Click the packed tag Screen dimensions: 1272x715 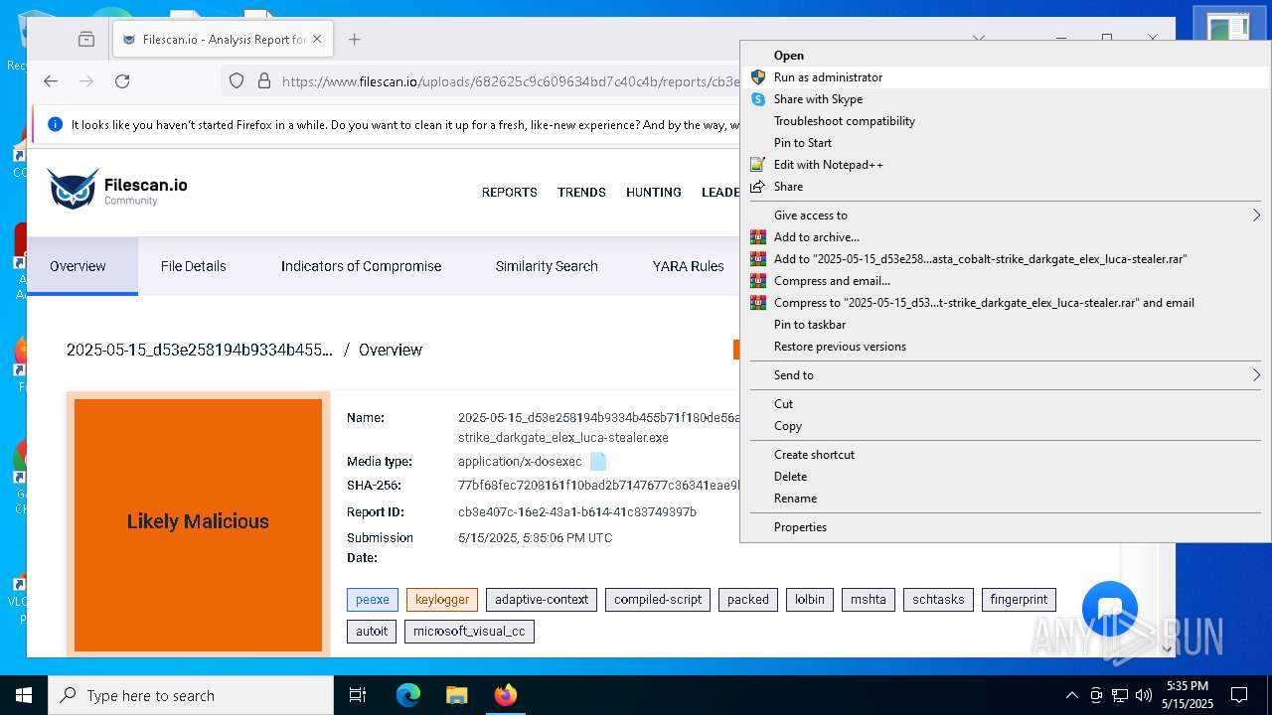coord(748,600)
